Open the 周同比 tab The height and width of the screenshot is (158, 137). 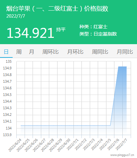(100, 52)
